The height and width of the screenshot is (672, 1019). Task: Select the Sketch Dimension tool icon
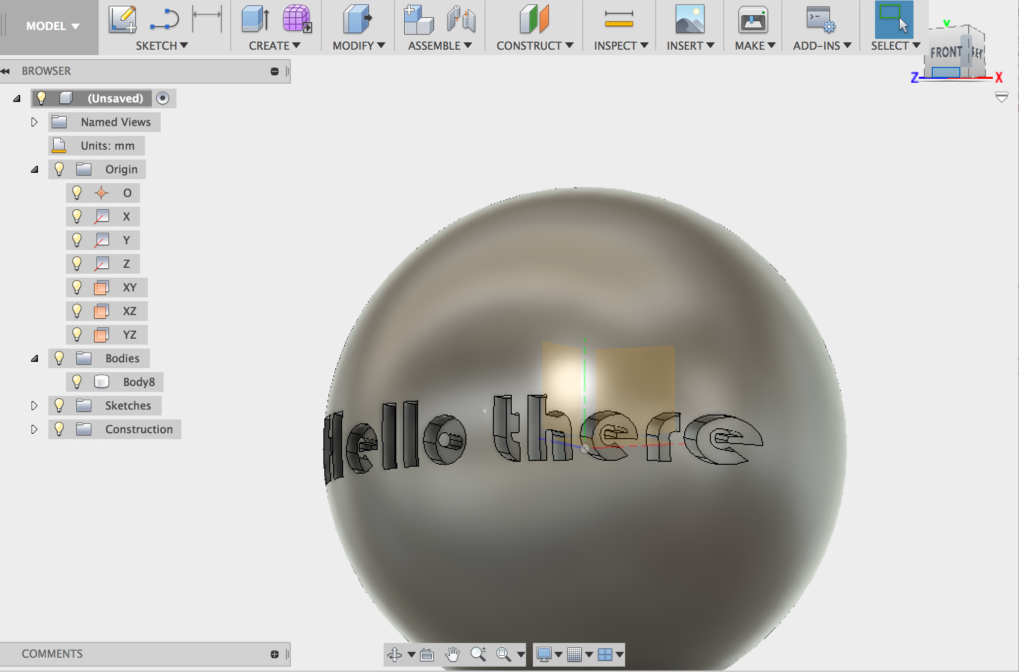(207, 18)
